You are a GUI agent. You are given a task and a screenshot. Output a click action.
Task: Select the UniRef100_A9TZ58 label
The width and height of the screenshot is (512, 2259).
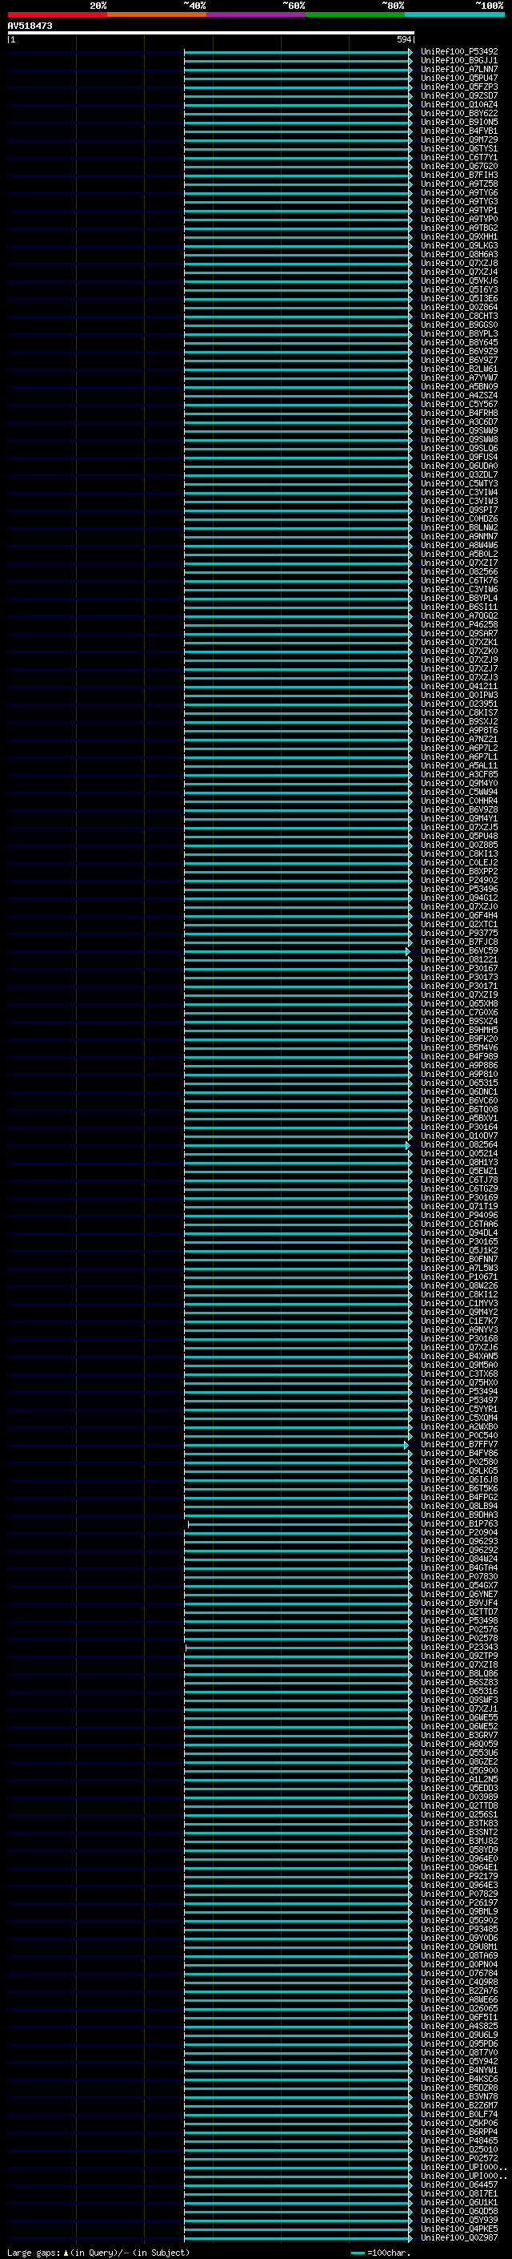click(459, 184)
